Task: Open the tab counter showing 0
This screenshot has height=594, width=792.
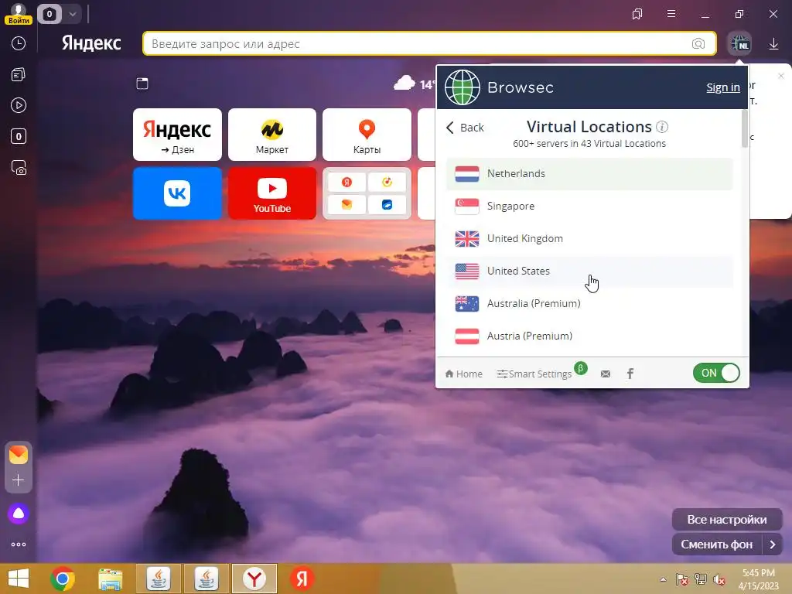Action: (49, 14)
